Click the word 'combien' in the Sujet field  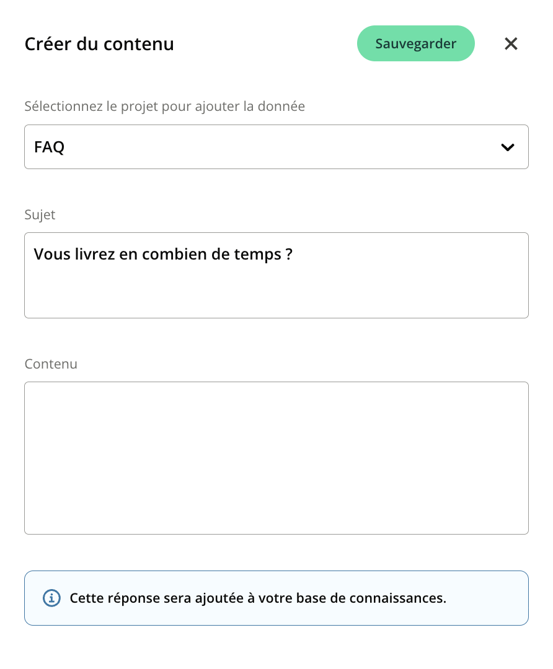tap(171, 254)
